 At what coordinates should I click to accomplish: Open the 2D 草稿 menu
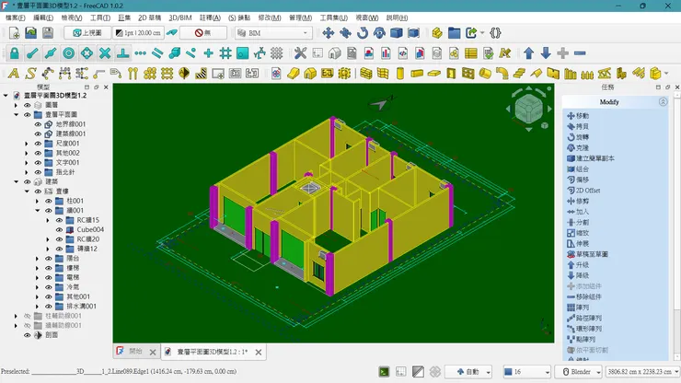coord(149,17)
